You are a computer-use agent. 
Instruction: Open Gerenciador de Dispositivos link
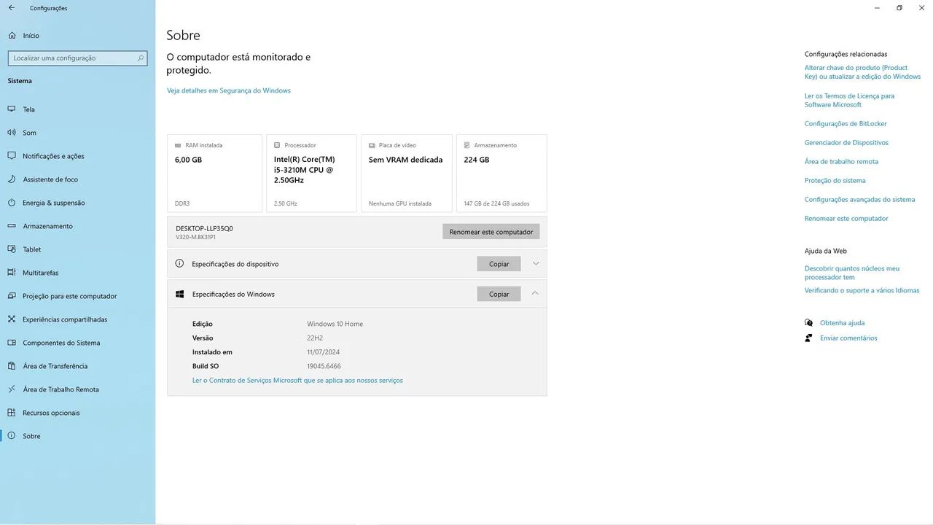point(846,143)
